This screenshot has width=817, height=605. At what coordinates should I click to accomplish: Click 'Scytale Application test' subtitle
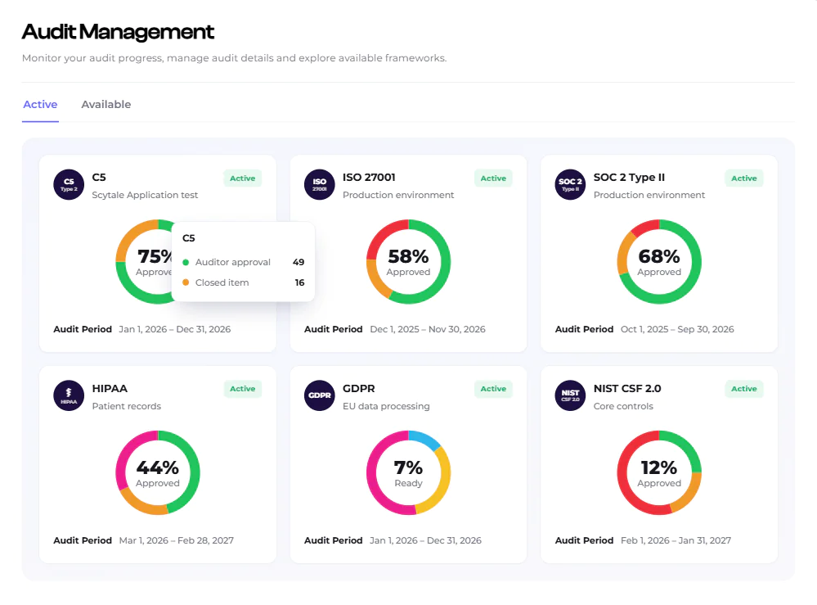[x=145, y=195]
